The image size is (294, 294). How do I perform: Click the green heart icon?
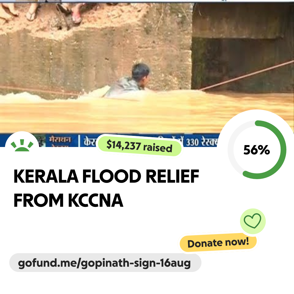252,221
